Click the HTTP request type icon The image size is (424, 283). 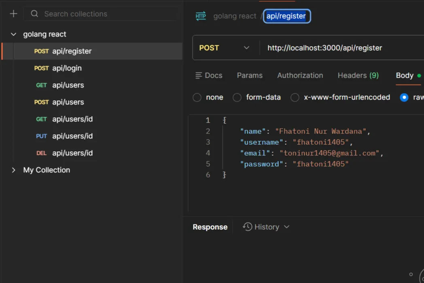point(201,16)
